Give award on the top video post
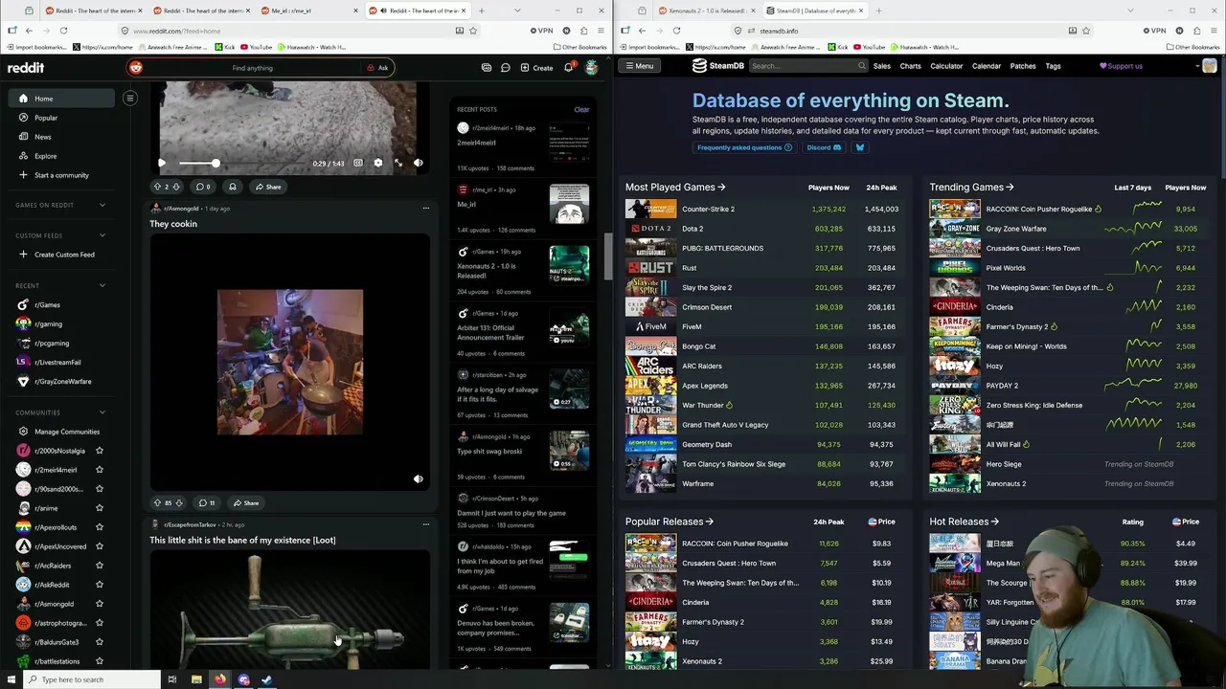 coord(232,187)
